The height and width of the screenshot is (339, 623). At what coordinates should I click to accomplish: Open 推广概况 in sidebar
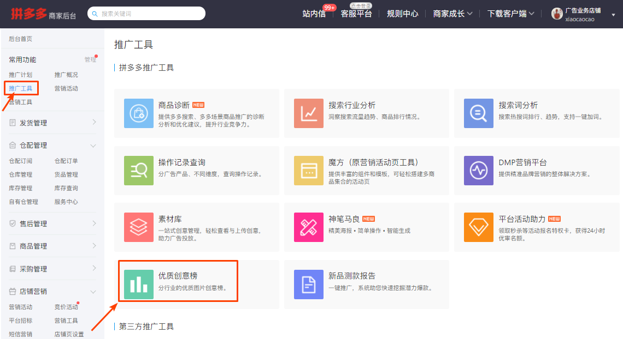click(x=66, y=75)
